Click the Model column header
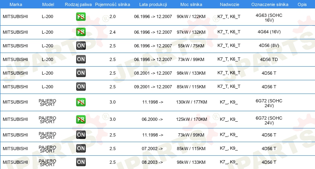 pyautogui.click(x=48, y=4)
